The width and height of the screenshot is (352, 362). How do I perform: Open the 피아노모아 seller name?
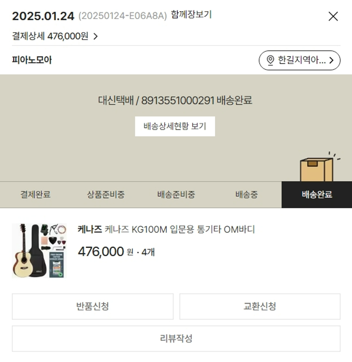[x=32, y=60]
